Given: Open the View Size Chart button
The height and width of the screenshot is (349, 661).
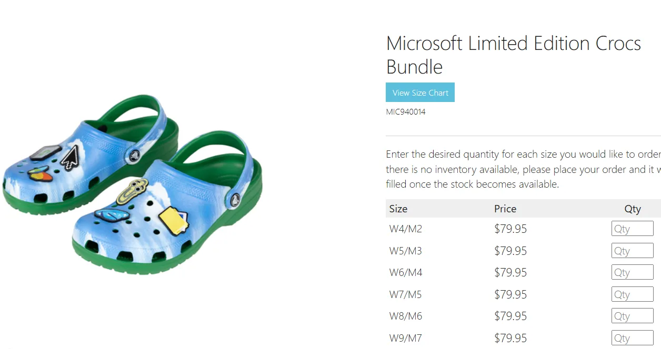Looking at the screenshot, I should [x=420, y=93].
